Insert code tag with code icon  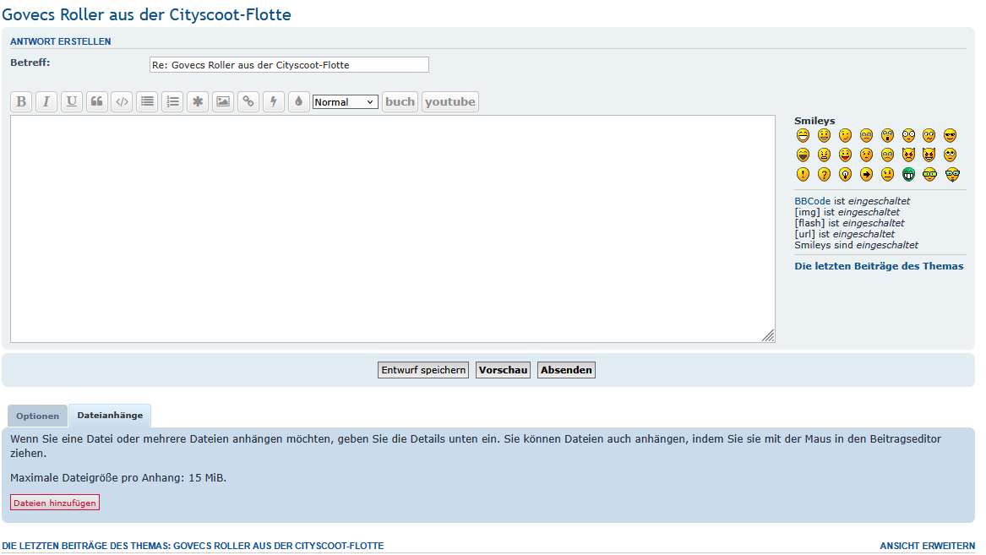pyautogui.click(x=123, y=102)
